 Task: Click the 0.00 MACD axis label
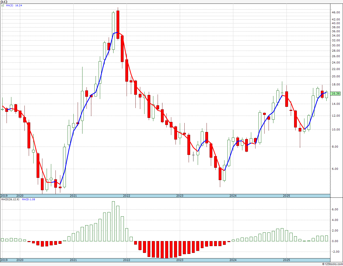coord(335,241)
